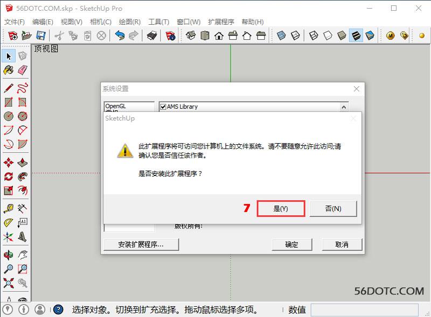This screenshot has height=317, width=431.
Task: Select the Zoom magnifier tool
Action: [9, 269]
